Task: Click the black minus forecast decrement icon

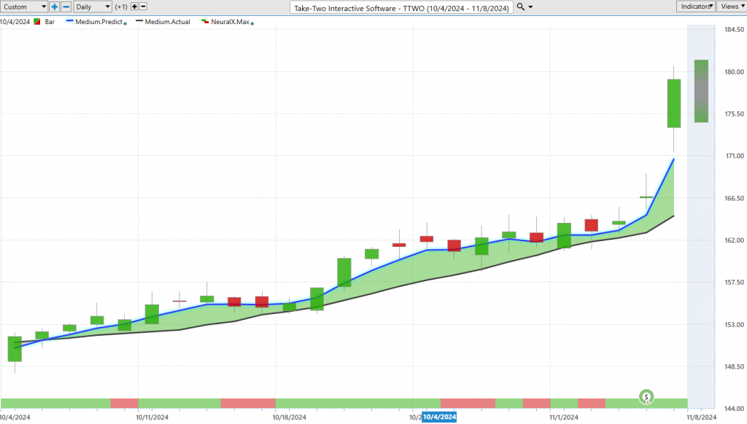Action: pyautogui.click(x=143, y=7)
